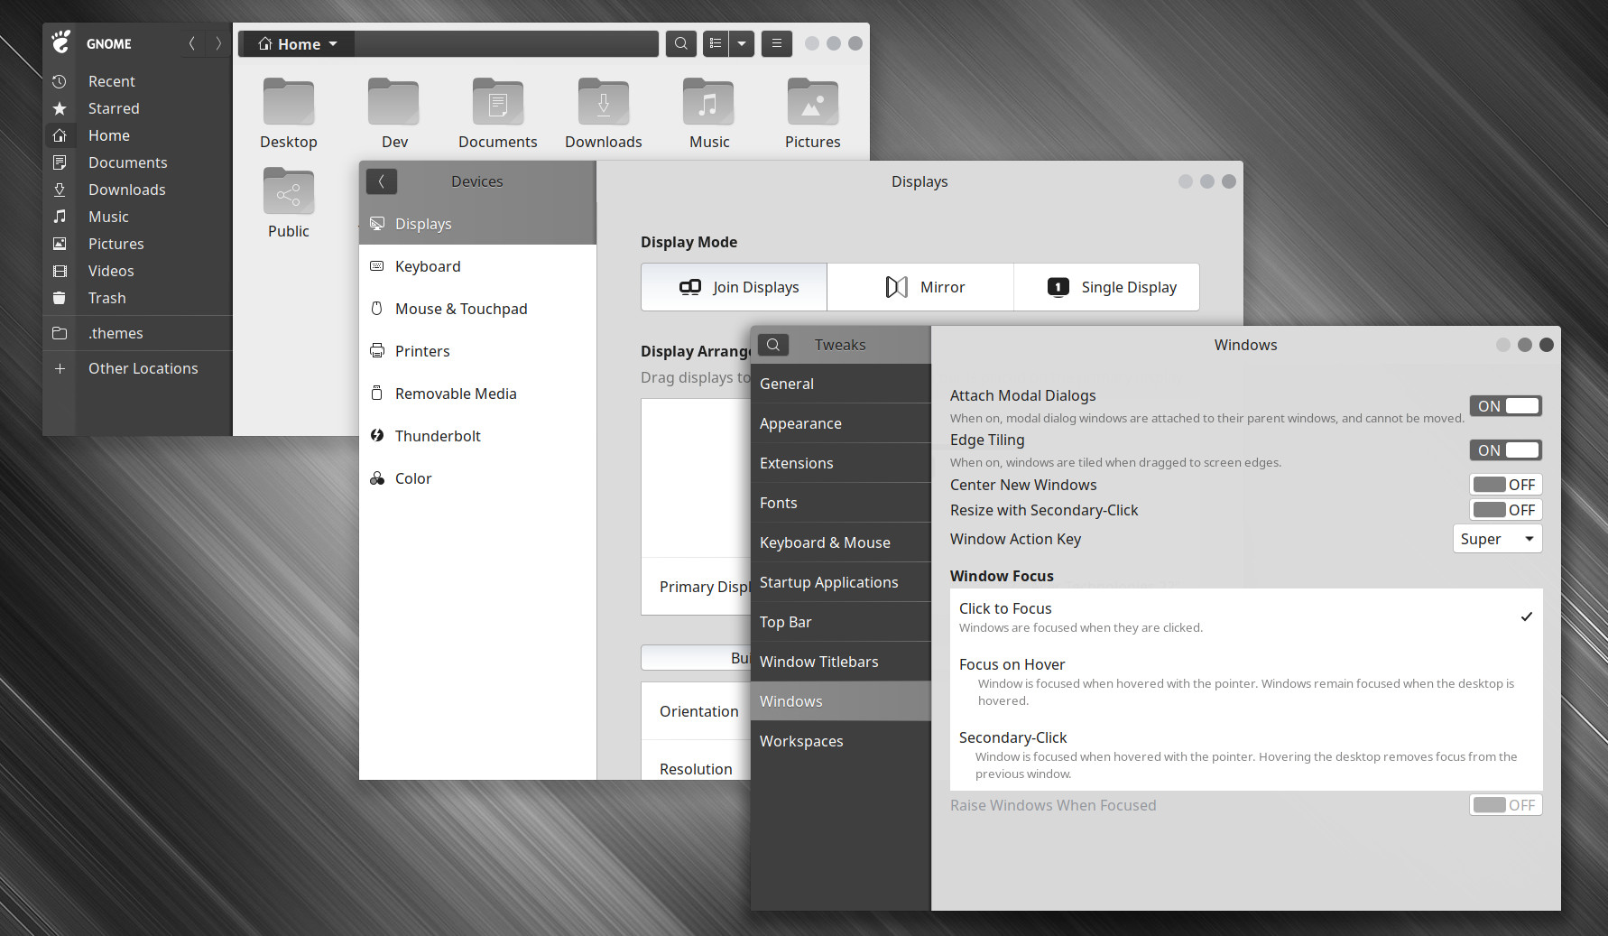Viewport: 1608px width, 936px height.
Task: Enable Center New Windows switch
Action: tap(1506, 485)
